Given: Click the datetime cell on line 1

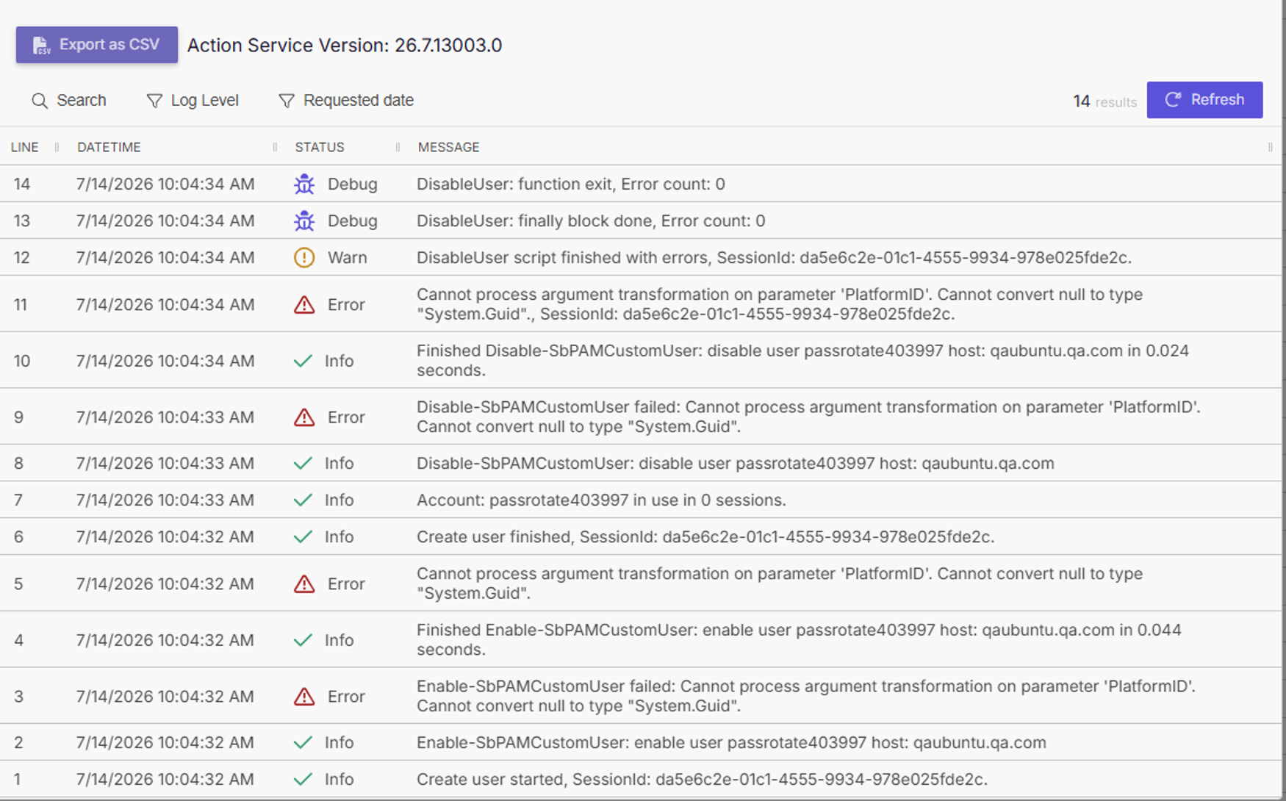Looking at the screenshot, I should 165,779.
